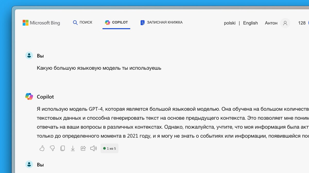Share the Copilot response
Viewport: 309px width, 173px height.
coord(83,148)
